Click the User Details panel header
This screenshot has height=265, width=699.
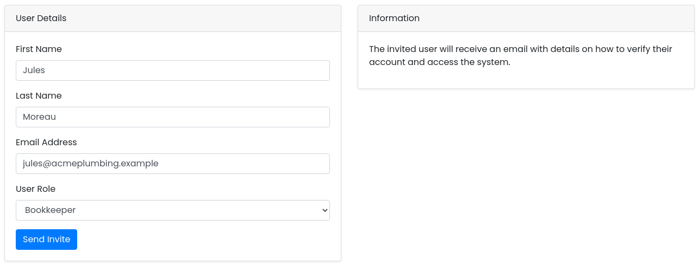click(173, 18)
